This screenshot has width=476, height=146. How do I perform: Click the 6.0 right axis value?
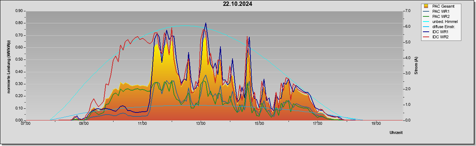click(408, 27)
